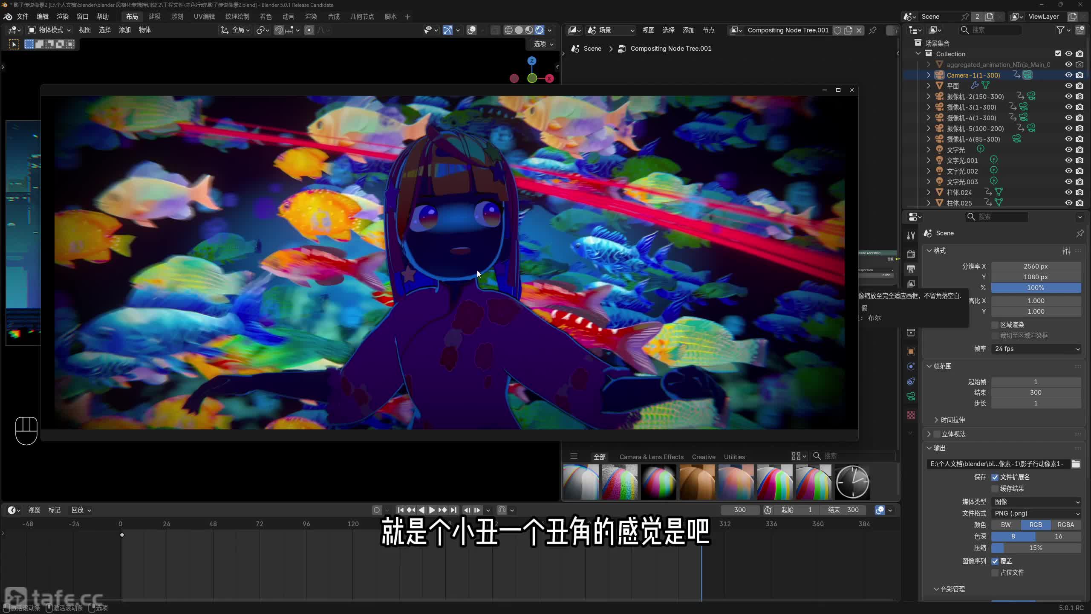1091x614 pixels.
Task: Select the Creative asset category
Action: (703, 457)
